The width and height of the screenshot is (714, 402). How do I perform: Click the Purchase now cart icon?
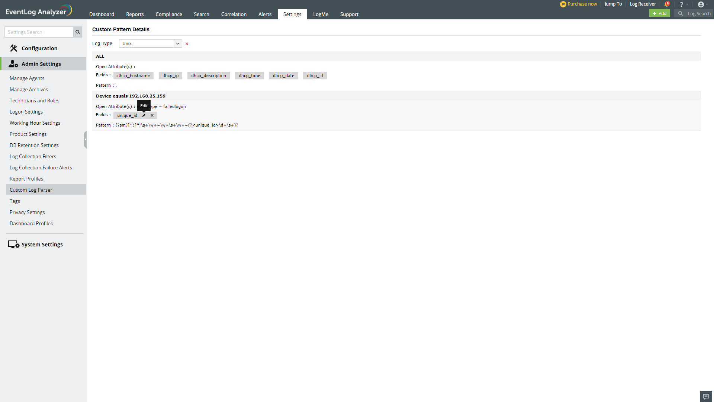(x=563, y=4)
